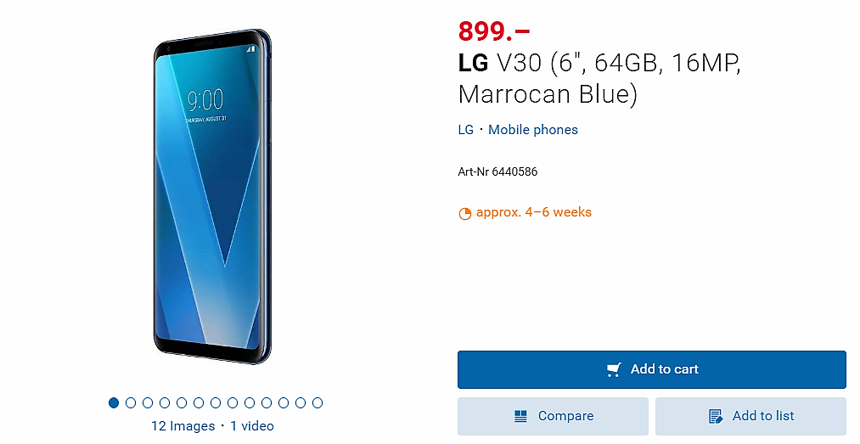Open the Mobile phones category link
The width and height of the screenshot is (860, 444).
pos(533,130)
